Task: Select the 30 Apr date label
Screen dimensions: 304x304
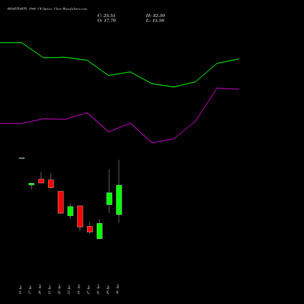Action: (117, 289)
